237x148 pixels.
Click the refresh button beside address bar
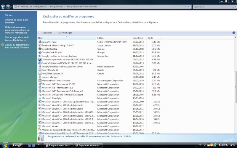[x=189, y=7]
